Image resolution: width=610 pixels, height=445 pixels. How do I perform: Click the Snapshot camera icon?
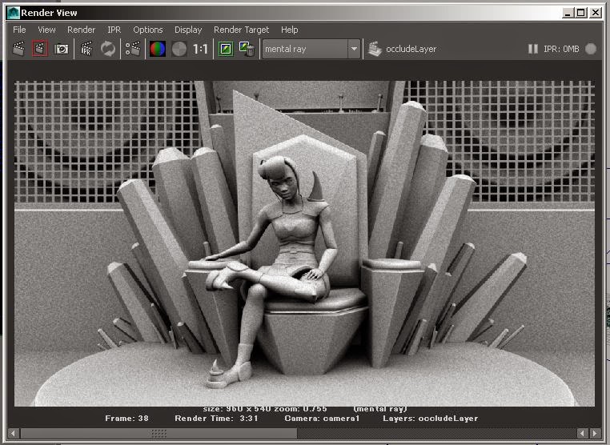[x=61, y=49]
